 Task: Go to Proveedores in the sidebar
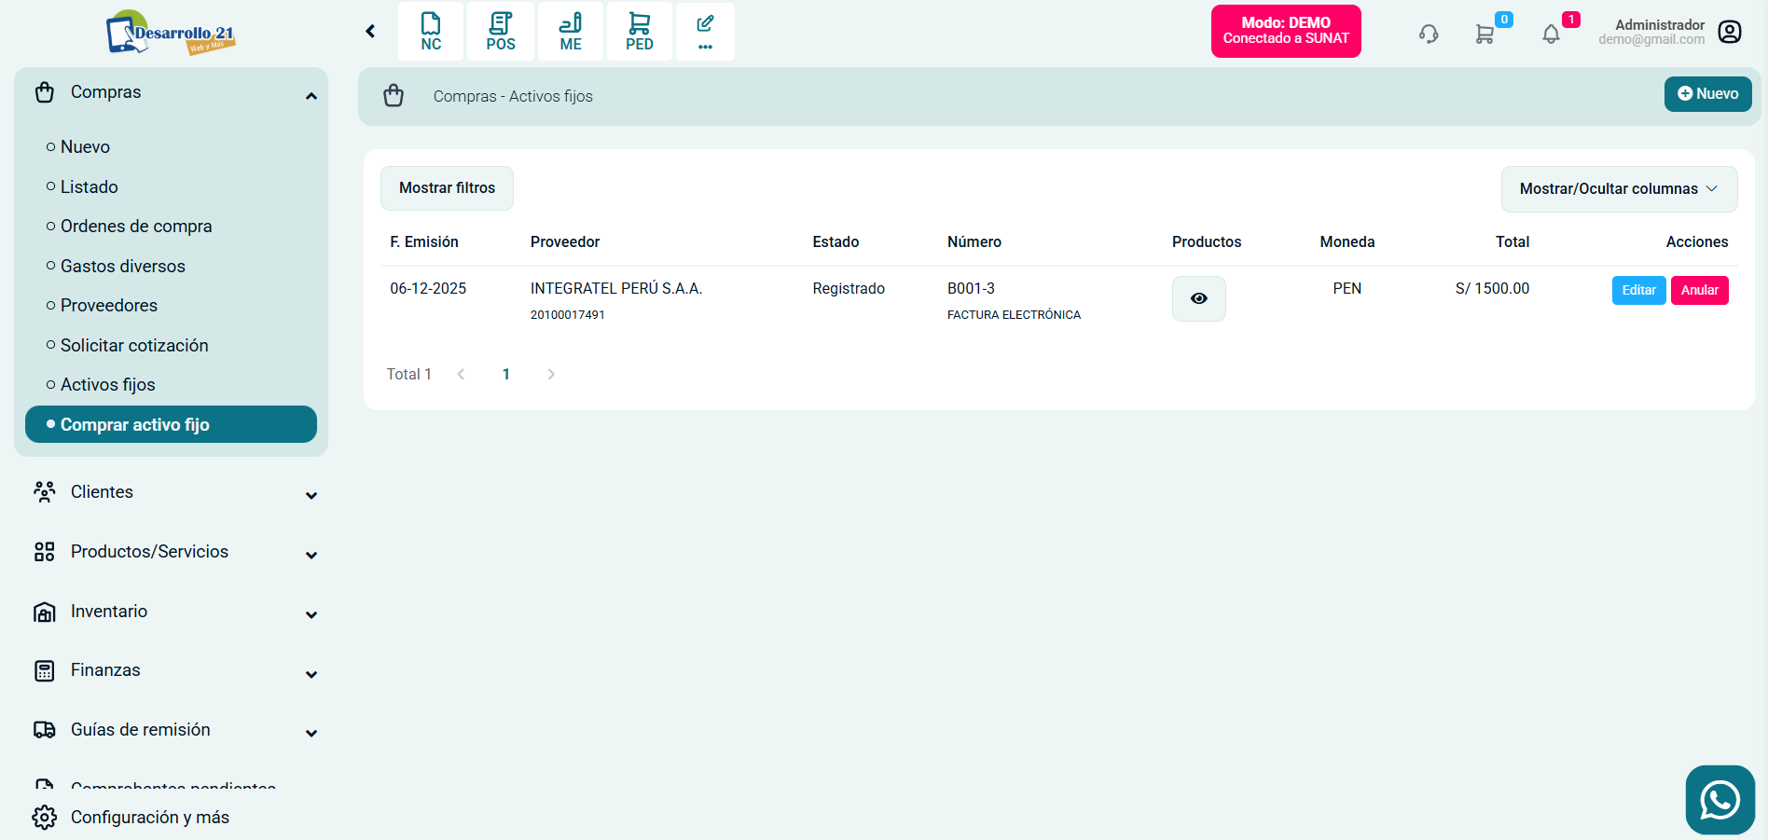(109, 306)
